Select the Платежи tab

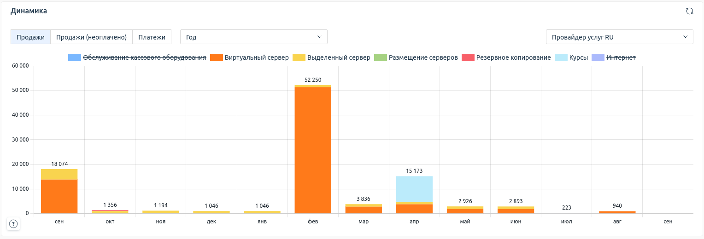pyautogui.click(x=152, y=37)
